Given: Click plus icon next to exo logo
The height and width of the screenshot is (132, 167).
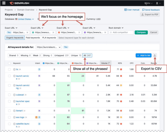Looking at the screenshot, I should point(14,117).
